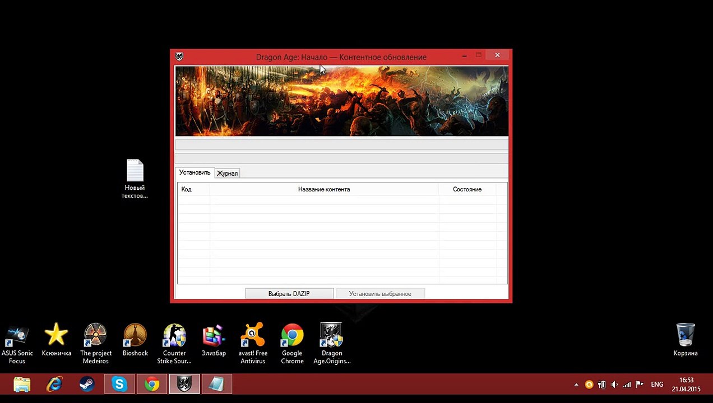Select the Элизбар desktop icon
This screenshot has width=713, height=403.
point(214,340)
